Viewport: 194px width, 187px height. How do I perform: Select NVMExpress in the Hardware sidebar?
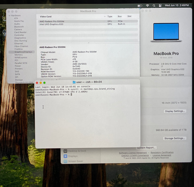click(x=21, y=57)
